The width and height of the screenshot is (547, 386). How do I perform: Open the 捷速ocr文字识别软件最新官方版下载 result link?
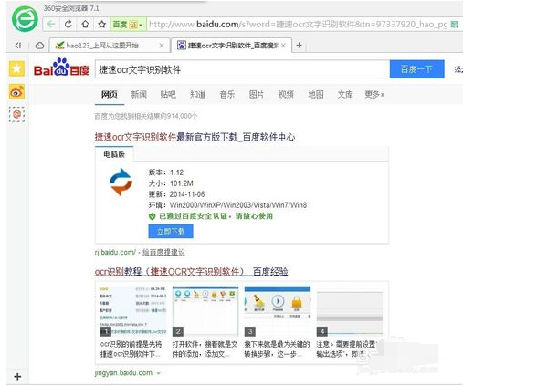coord(195,137)
